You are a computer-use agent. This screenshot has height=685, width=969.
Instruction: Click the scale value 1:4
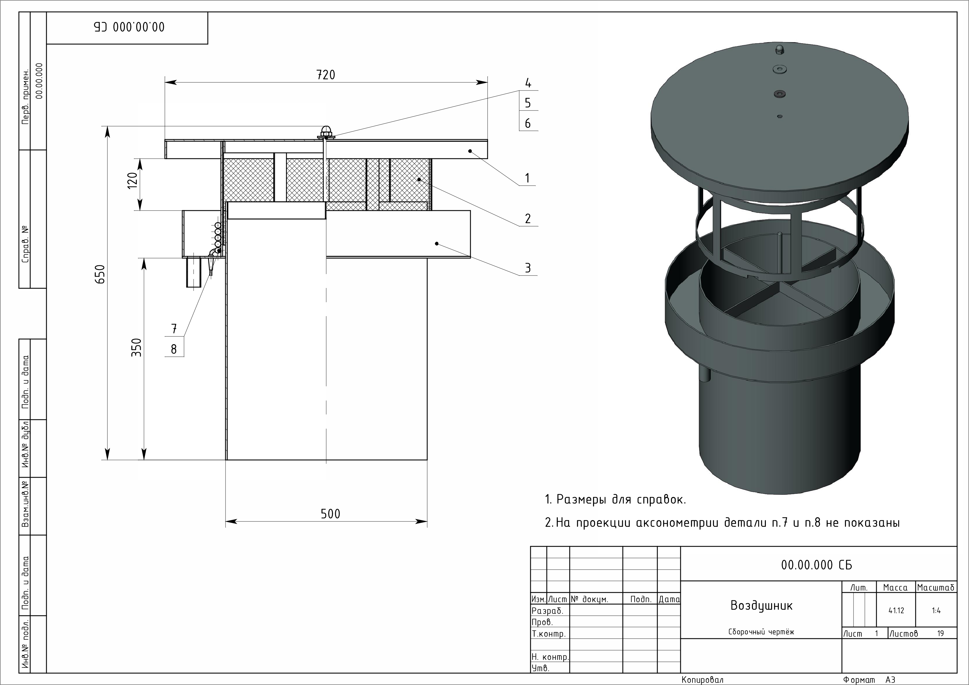click(936, 611)
